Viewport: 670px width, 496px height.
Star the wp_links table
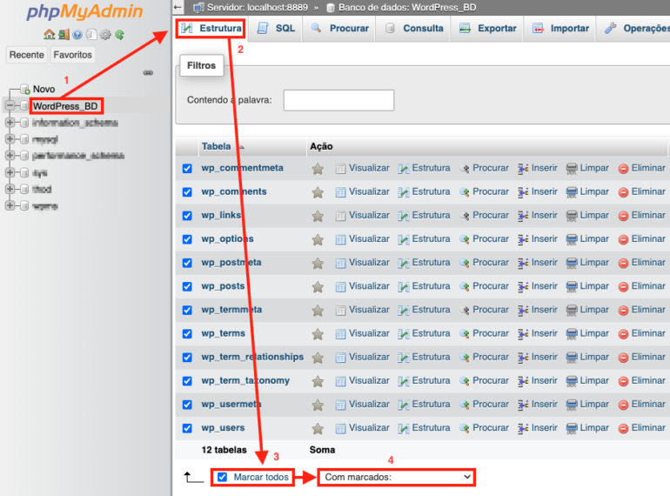[318, 216]
